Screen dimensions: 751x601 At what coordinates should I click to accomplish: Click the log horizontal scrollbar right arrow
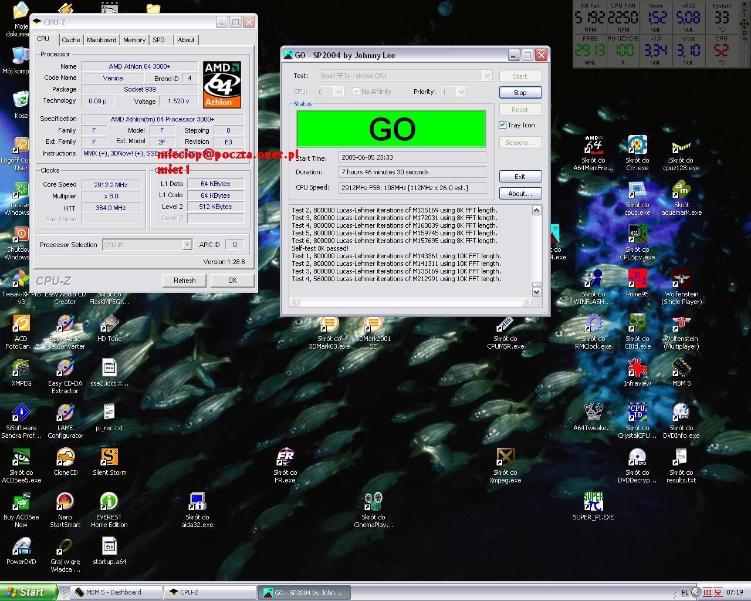pos(526,302)
